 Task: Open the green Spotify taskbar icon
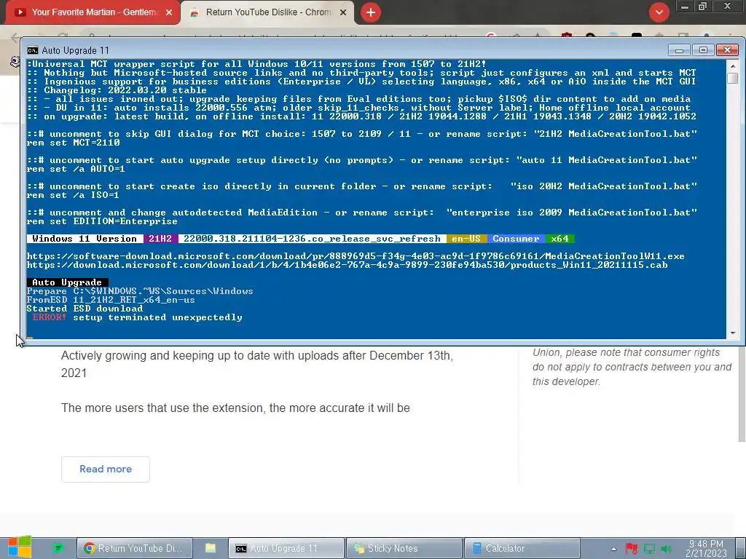coord(58,548)
